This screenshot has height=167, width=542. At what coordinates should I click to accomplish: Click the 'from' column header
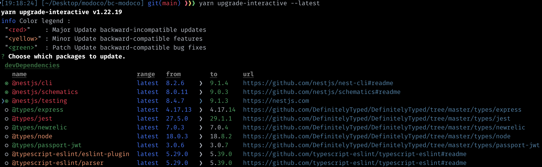point(173,74)
